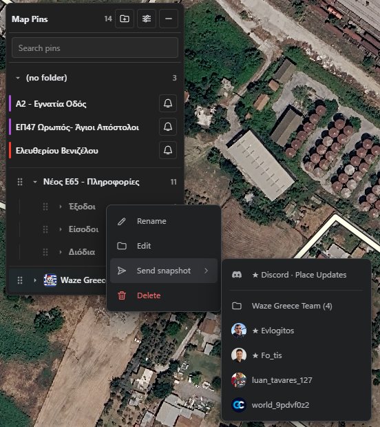Expand the Waze Greece folder arrow
The image size is (380, 427).
[x=35, y=280]
